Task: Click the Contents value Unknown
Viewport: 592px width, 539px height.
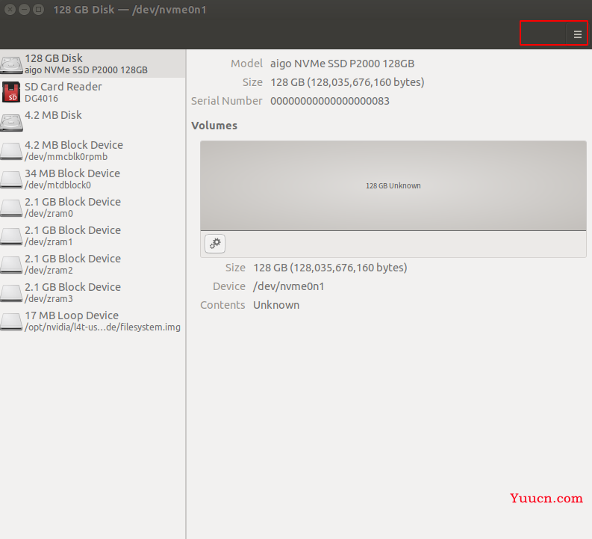Action: tap(276, 305)
